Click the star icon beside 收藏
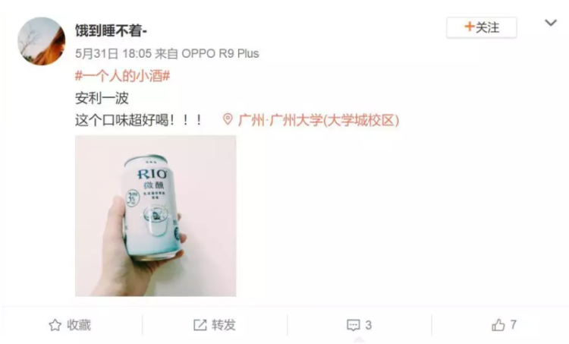Screen dimensions: 569x344 tap(55, 325)
